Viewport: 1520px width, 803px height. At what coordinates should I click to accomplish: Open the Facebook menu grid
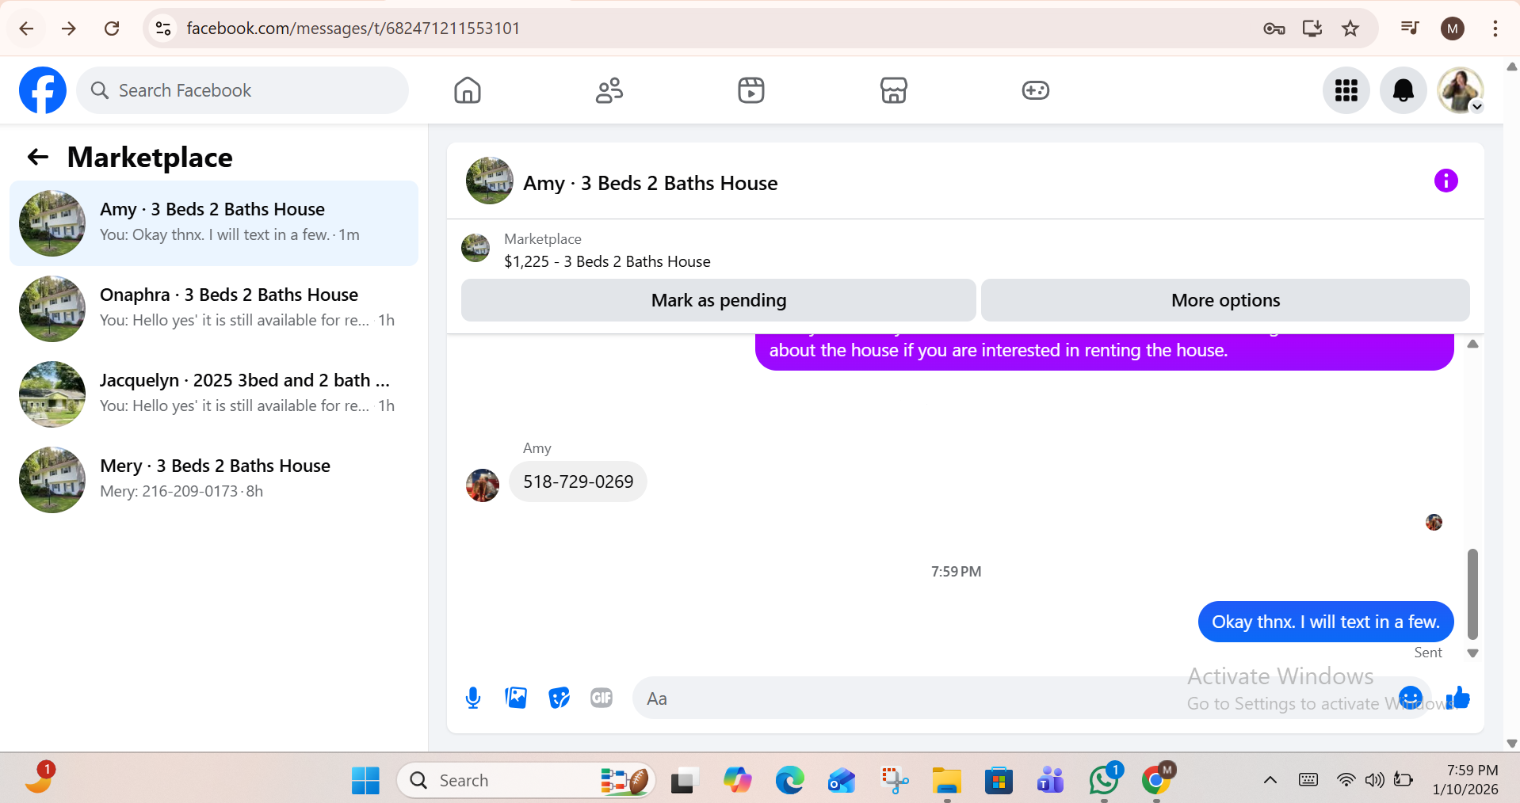pyautogui.click(x=1346, y=90)
